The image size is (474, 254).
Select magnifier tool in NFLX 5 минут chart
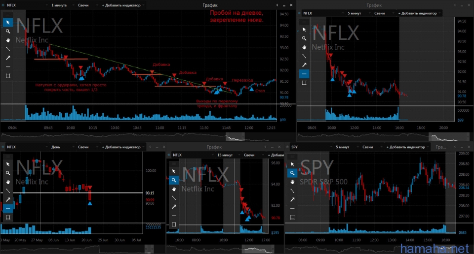point(304,38)
